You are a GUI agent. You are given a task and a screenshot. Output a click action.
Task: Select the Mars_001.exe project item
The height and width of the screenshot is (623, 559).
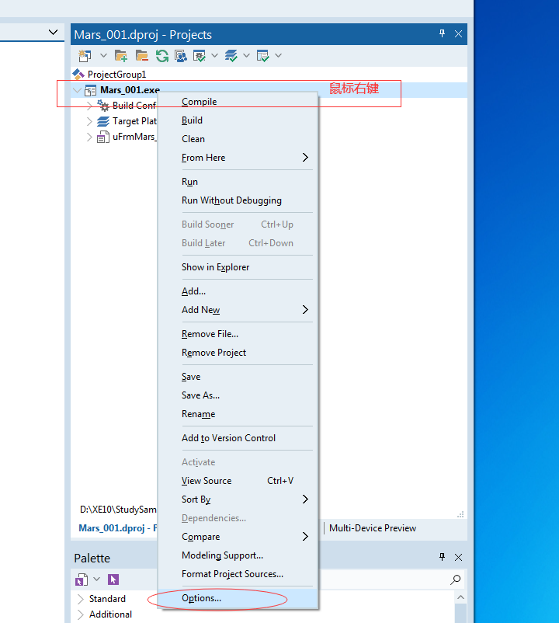tap(130, 90)
